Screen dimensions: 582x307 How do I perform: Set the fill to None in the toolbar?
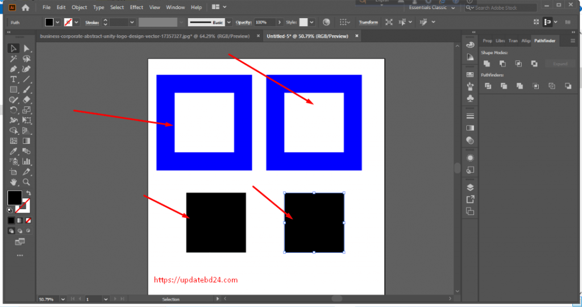(28, 221)
